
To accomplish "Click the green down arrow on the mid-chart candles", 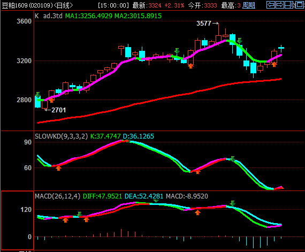I will click(177, 51).
